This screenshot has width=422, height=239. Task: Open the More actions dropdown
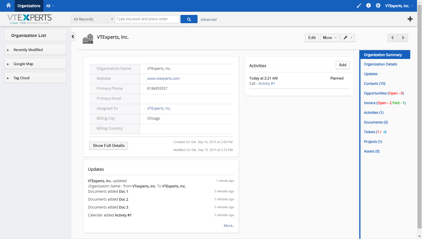(330, 38)
